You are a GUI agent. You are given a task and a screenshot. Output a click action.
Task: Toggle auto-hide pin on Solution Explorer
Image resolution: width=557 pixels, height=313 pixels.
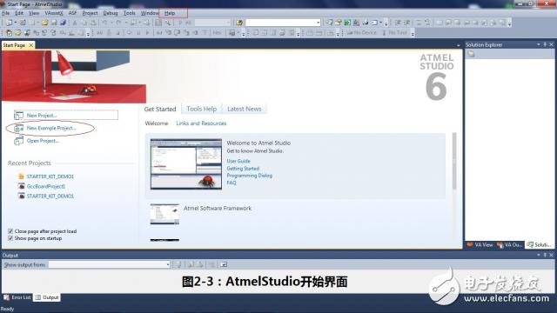pyautogui.click(x=545, y=44)
